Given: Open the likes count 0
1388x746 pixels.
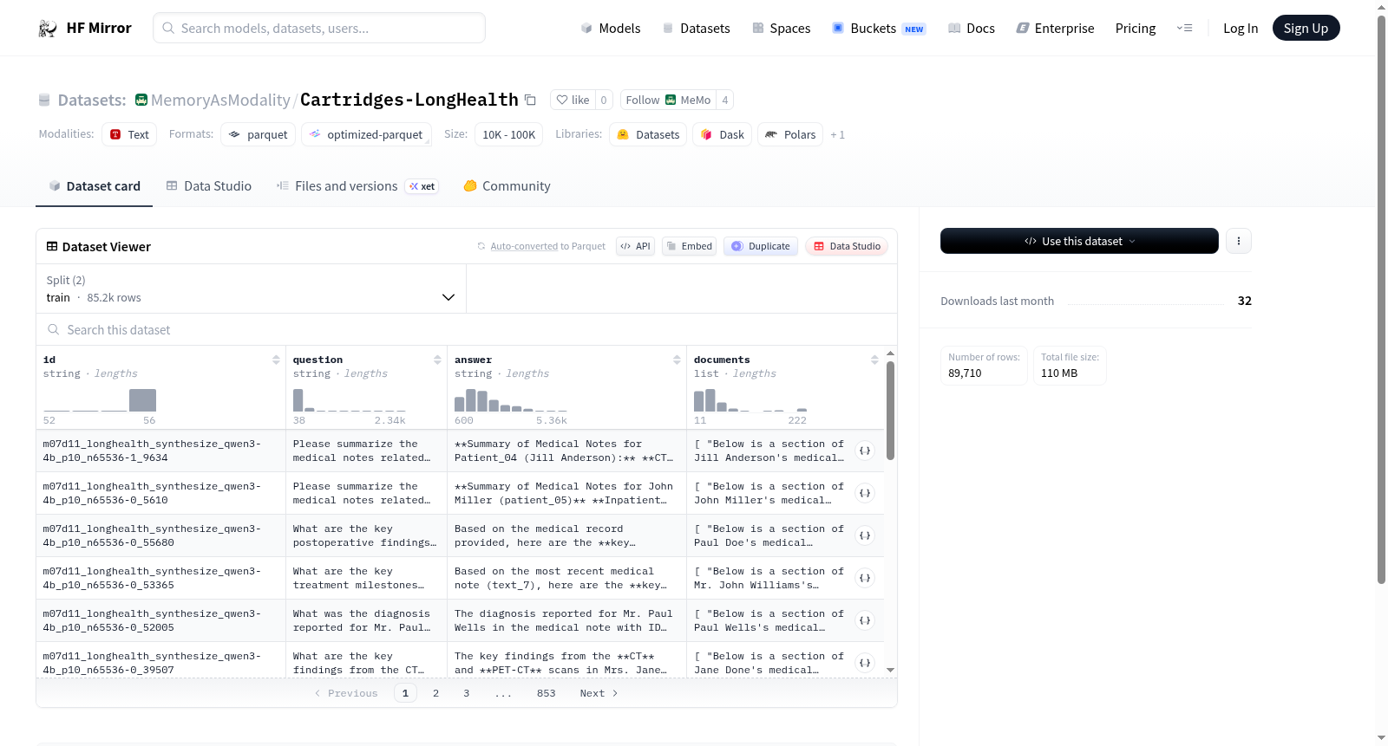Looking at the screenshot, I should 604,100.
